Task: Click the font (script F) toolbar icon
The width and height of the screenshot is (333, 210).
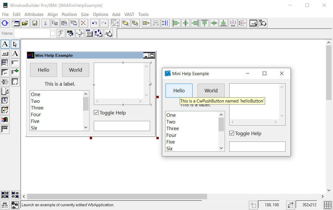Action: coord(61,33)
